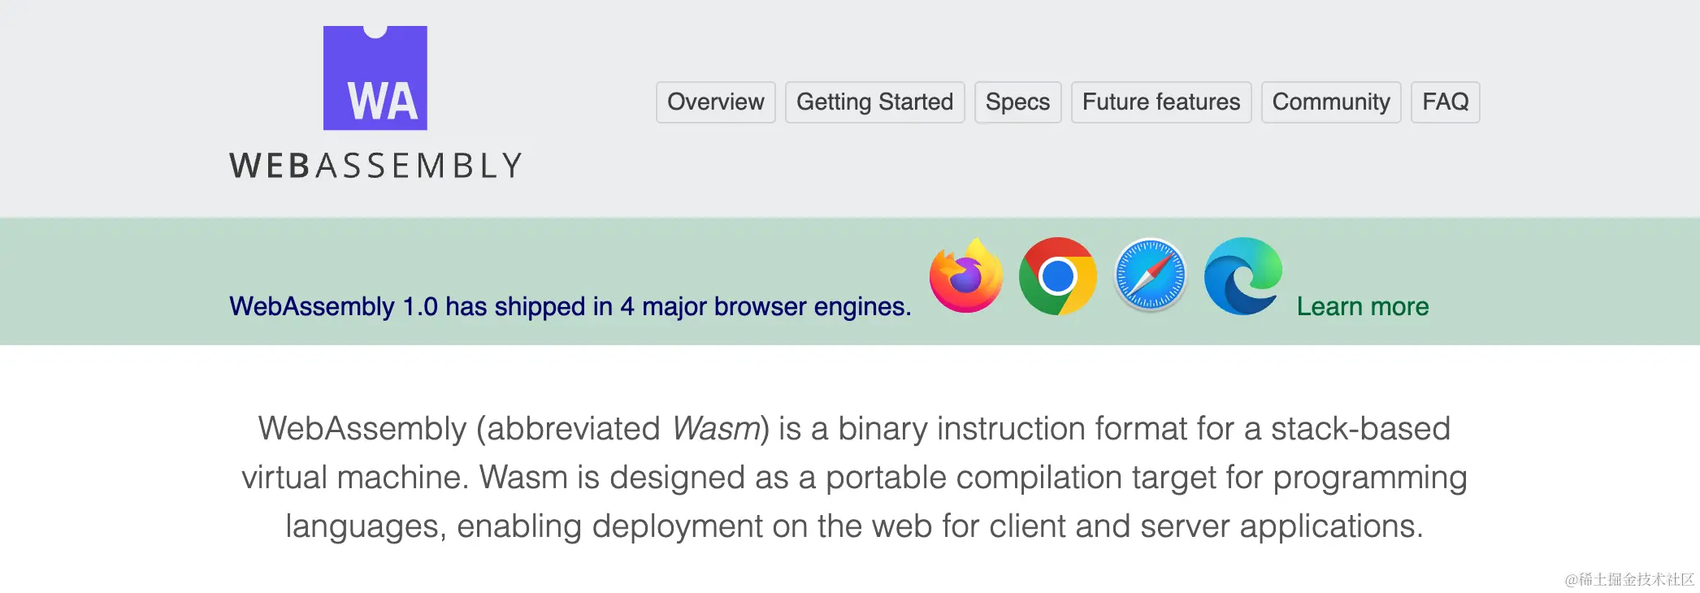Click the Microsoft Edge icon
Image resolution: width=1700 pixels, height=593 pixels.
pos(1242,276)
